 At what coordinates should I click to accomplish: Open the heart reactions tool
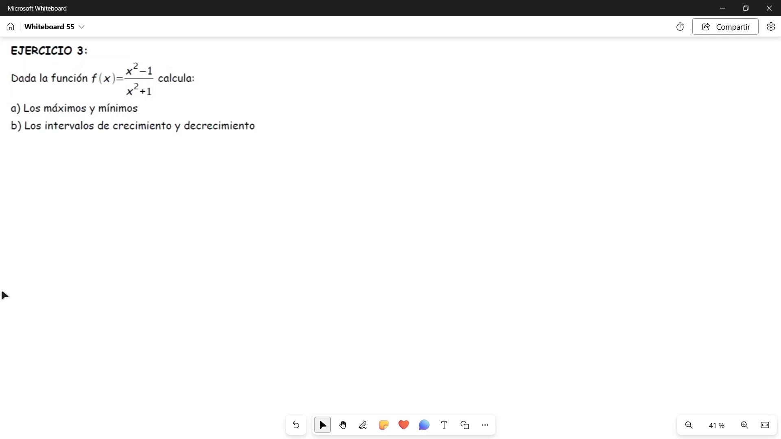pyautogui.click(x=404, y=425)
